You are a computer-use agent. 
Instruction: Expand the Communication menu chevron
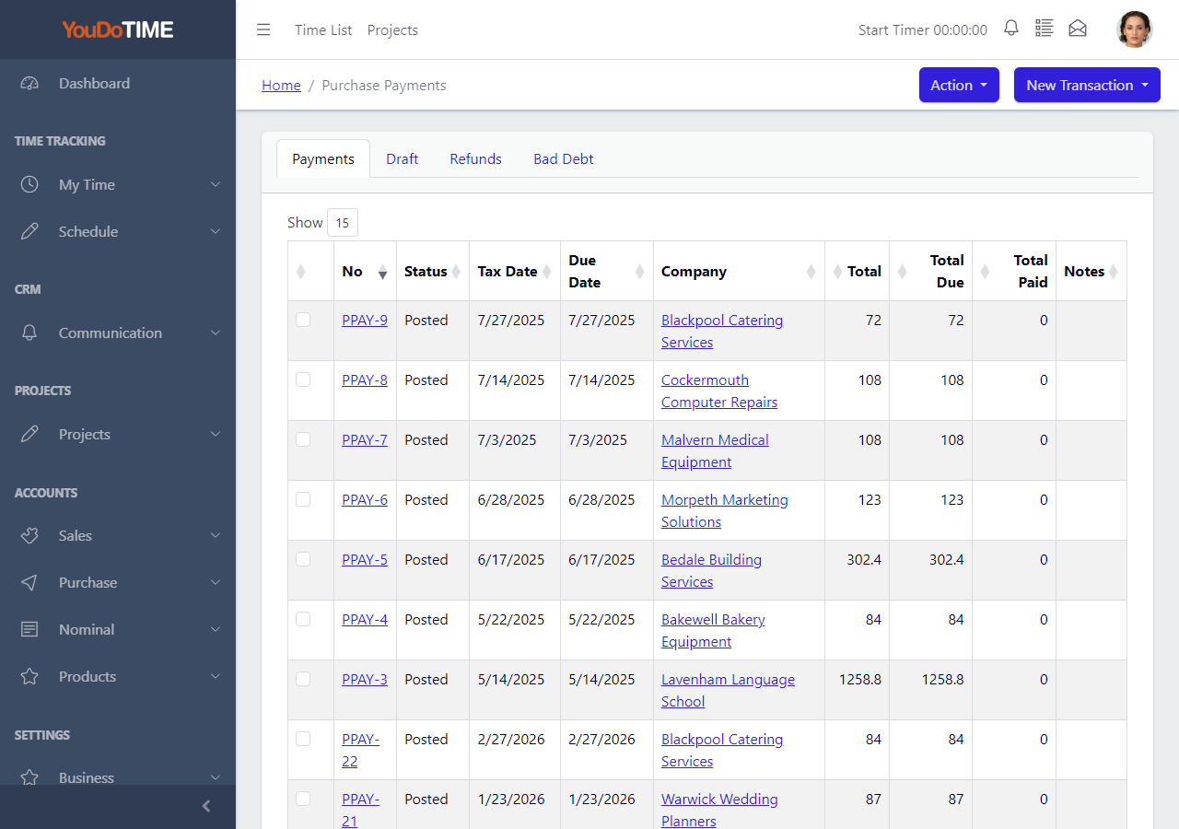tap(216, 333)
